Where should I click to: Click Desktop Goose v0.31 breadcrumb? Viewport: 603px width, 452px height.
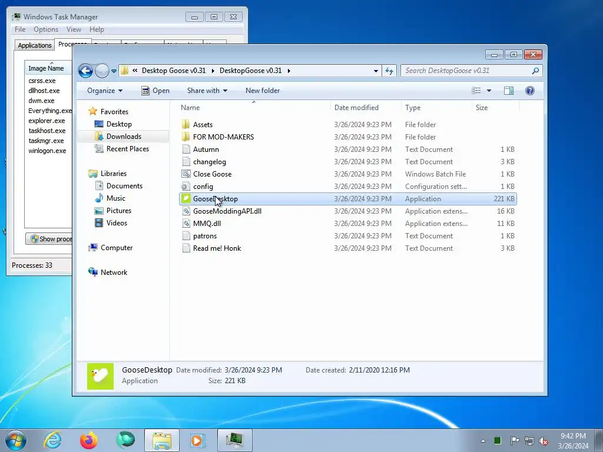(x=174, y=71)
